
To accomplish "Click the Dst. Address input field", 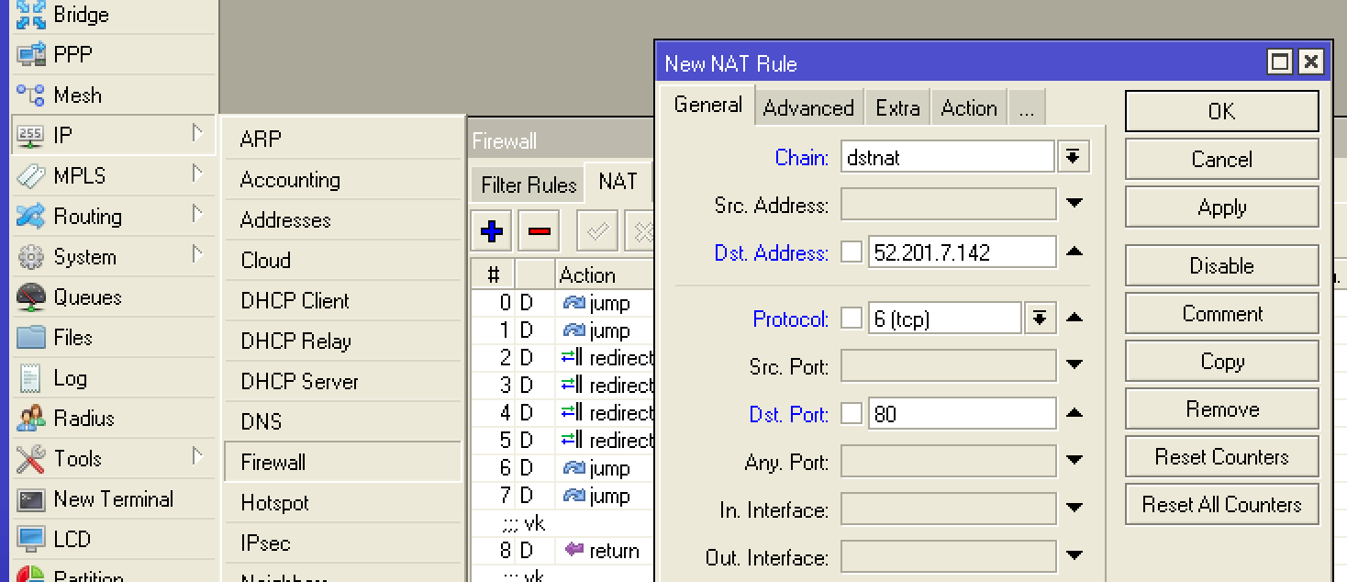I will pyautogui.click(x=962, y=252).
